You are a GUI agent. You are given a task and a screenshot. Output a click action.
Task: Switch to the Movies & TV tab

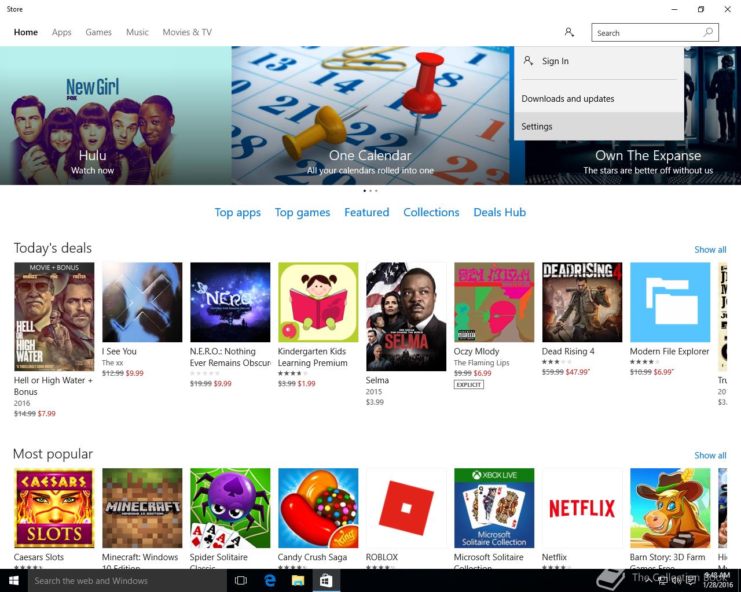[x=187, y=32]
